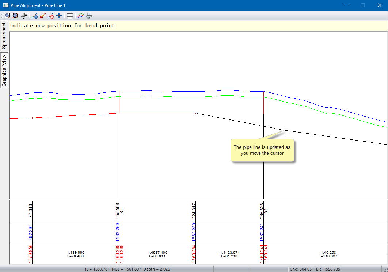388x272 pixels.
Task: Click the 1:4587.400 gradient label
Action: 157,252
